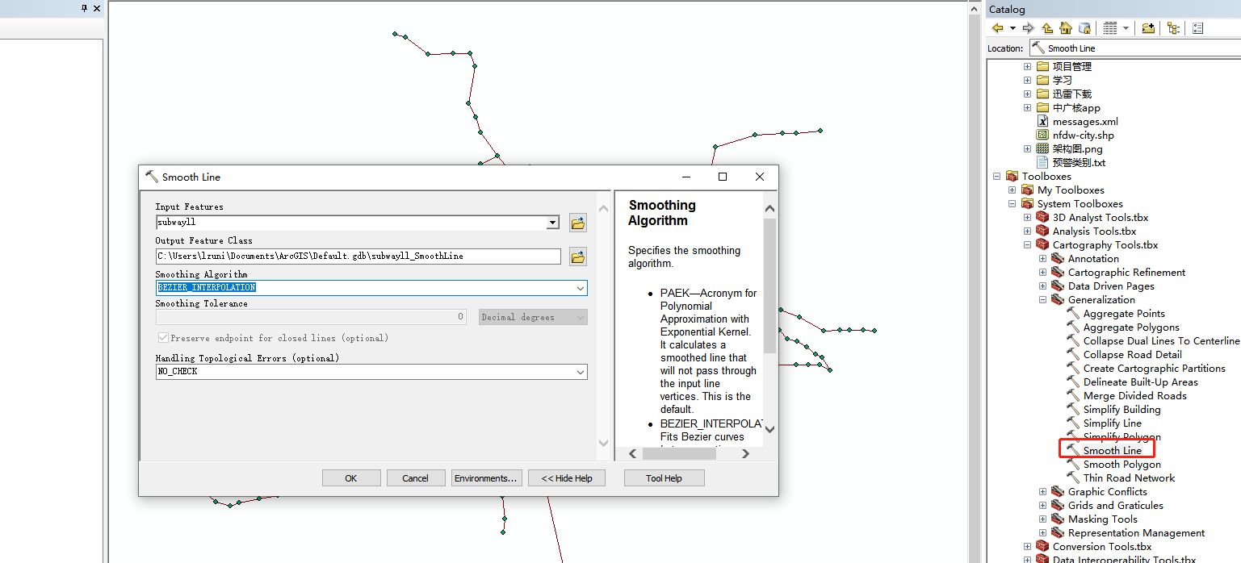This screenshot has width=1241, height=563.
Task: Select 架构图.png raster item
Action: coord(1077,148)
